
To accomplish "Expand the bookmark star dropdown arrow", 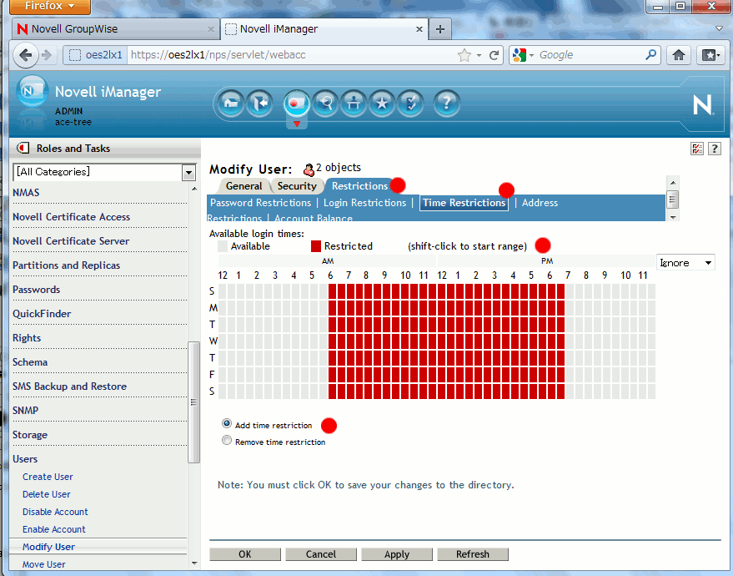I will (479, 55).
